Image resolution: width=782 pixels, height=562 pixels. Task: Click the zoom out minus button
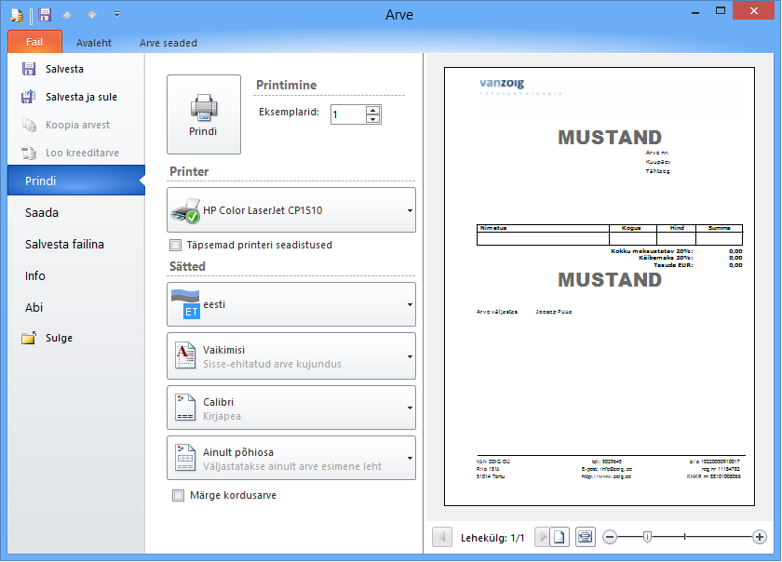[610, 537]
